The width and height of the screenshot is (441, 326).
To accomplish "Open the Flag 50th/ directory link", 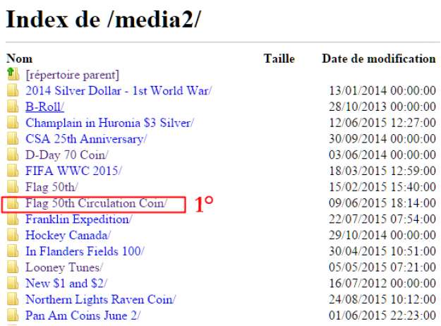I will (52, 187).
